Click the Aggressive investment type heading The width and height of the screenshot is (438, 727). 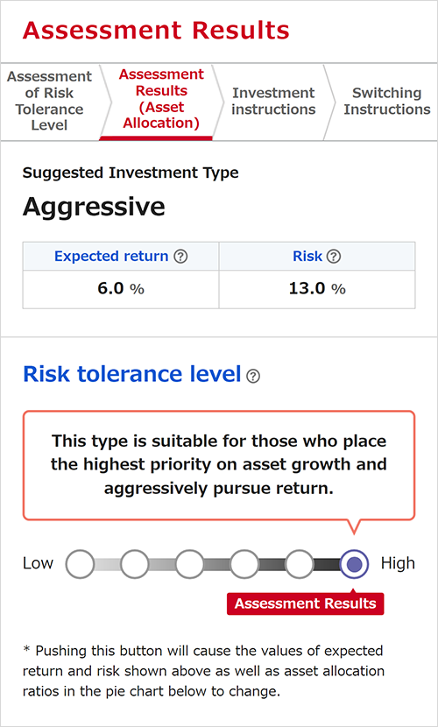coord(94,207)
